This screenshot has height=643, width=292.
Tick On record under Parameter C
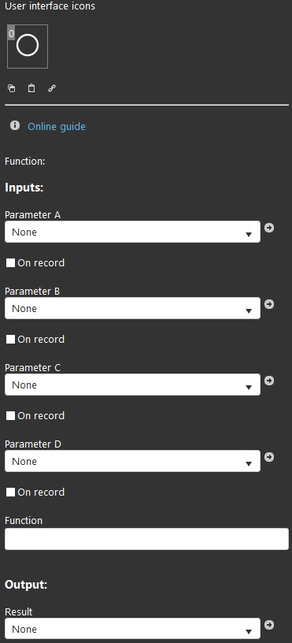pos(11,416)
